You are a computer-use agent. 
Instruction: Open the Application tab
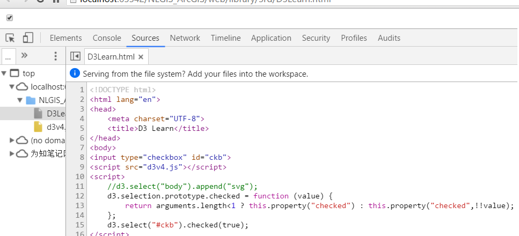pos(271,38)
